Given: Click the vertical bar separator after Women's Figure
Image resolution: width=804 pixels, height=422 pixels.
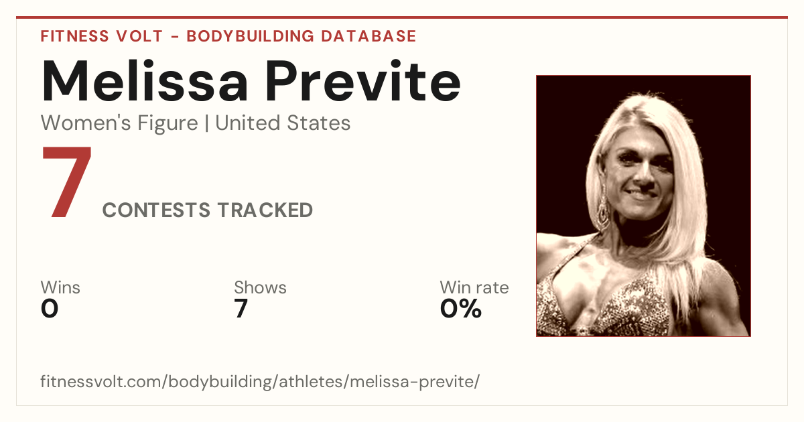Looking at the screenshot, I should pos(206,123).
